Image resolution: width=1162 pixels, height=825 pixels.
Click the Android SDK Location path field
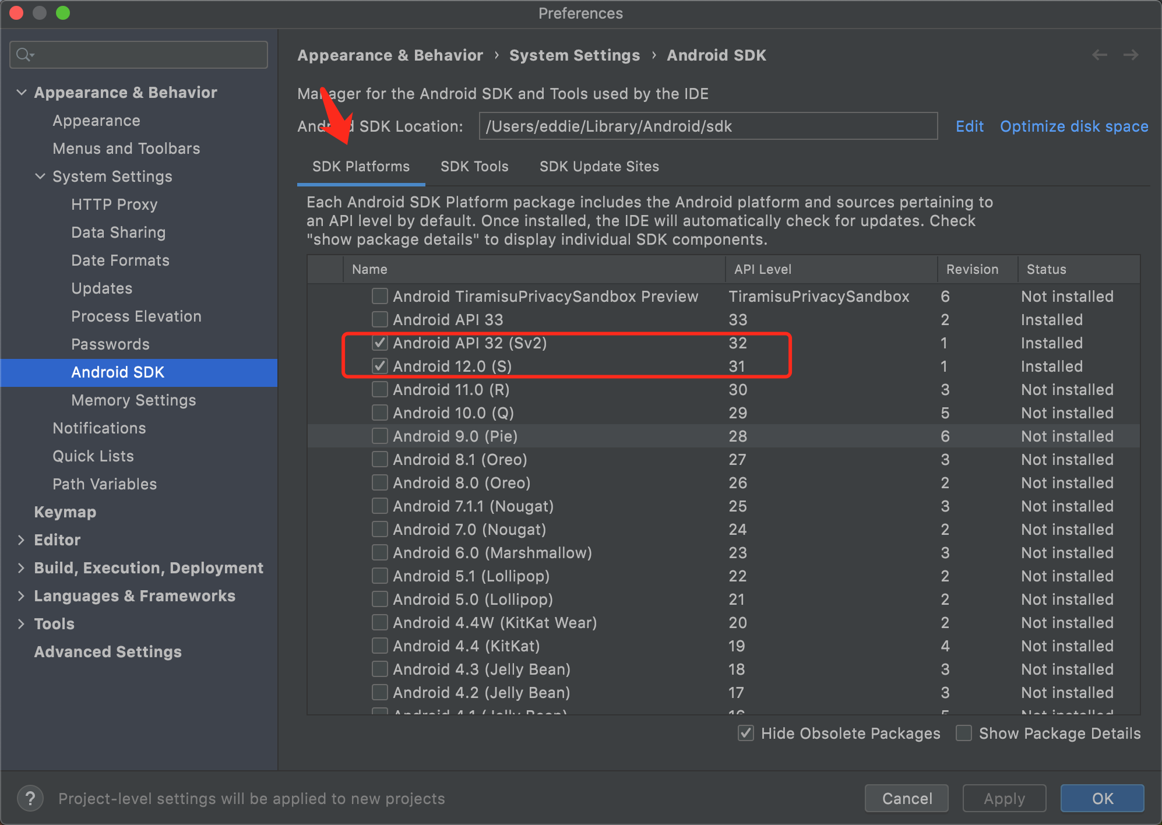click(708, 126)
